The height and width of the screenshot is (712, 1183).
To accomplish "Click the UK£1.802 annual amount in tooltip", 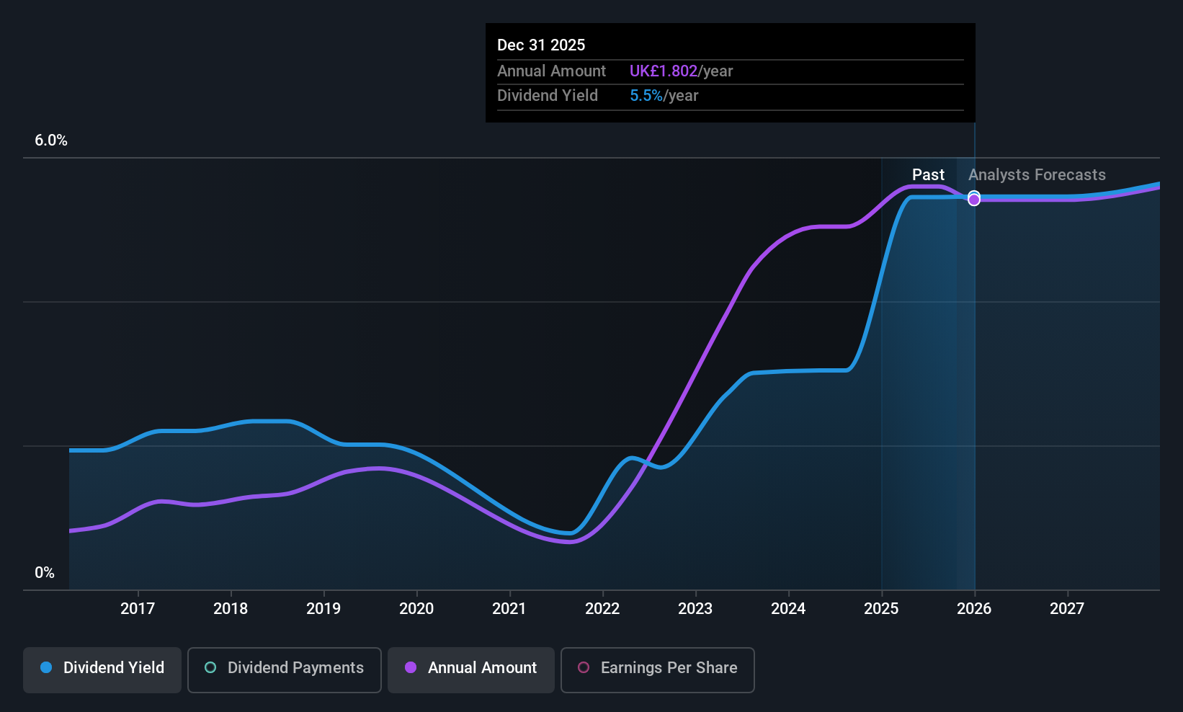I will (664, 71).
